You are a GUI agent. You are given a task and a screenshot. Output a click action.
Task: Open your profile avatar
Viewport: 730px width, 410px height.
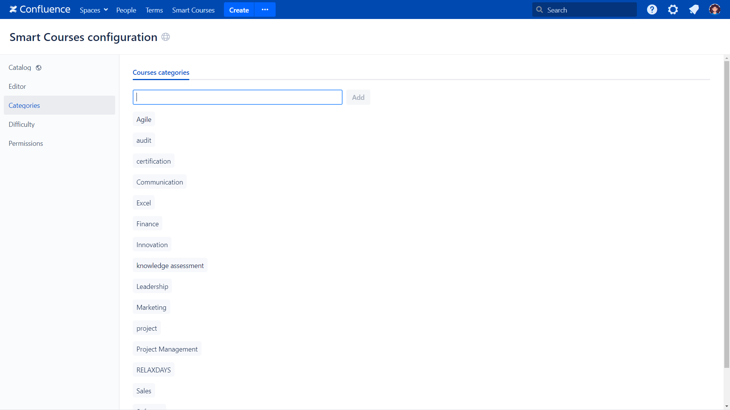pyautogui.click(x=715, y=9)
